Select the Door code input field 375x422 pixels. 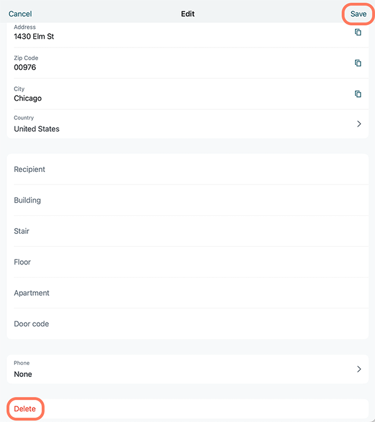click(x=187, y=324)
